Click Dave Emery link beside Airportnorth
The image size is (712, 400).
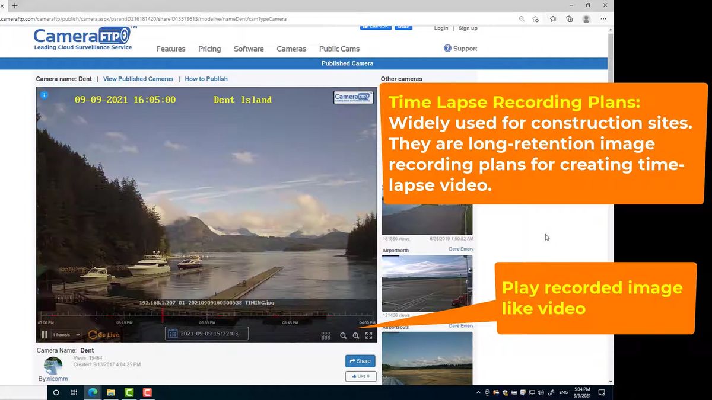[461, 249]
